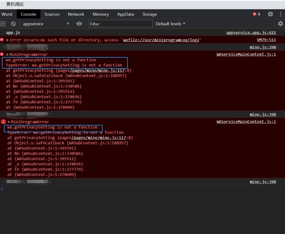Select 'at Object.o.safeCallback' line in first stack trace

click(66, 75)
